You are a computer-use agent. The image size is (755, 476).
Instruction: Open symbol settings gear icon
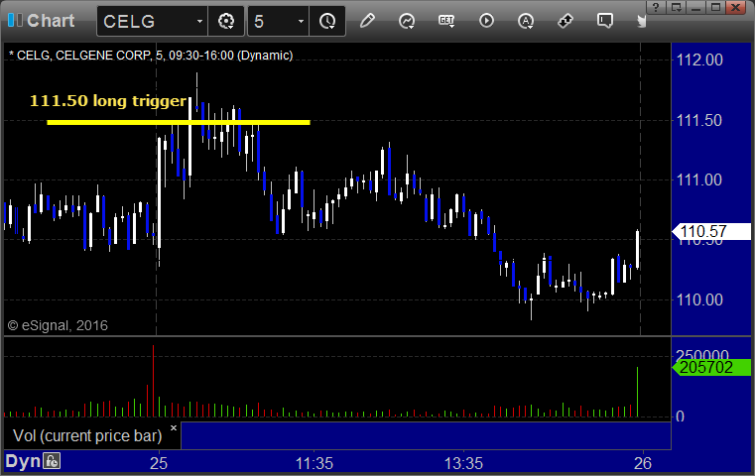[x=226, y=21]
